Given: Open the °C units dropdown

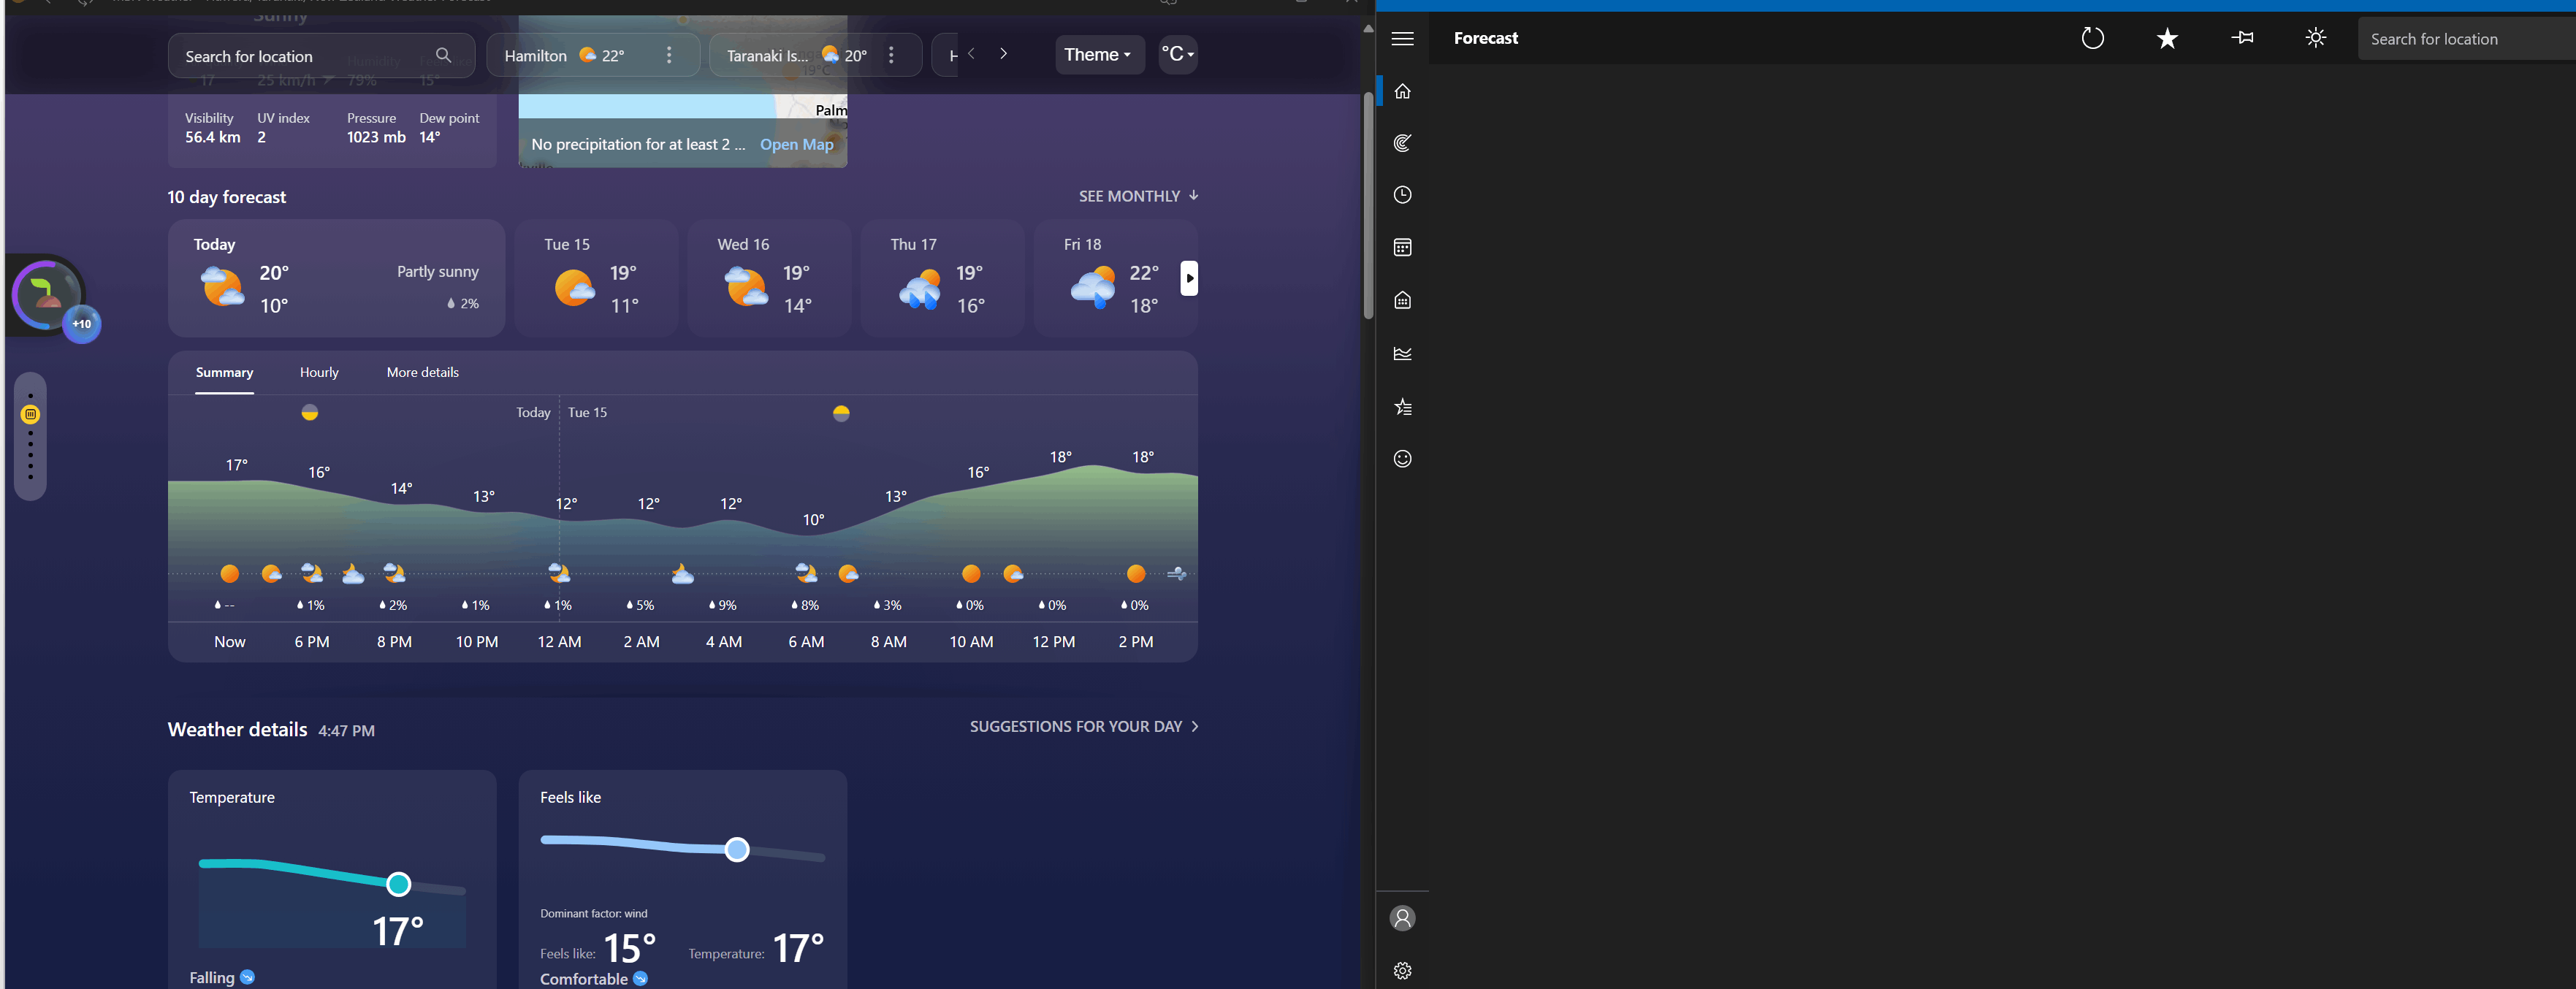Looking at the screenshot, I should pyautogui.click(x=1178, y=54).
